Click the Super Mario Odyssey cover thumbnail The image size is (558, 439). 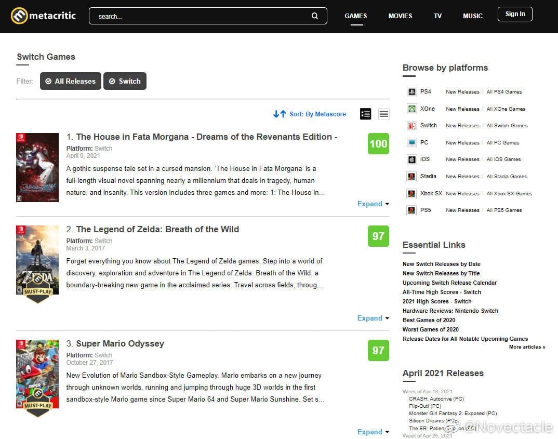click(x=37, y=378)
